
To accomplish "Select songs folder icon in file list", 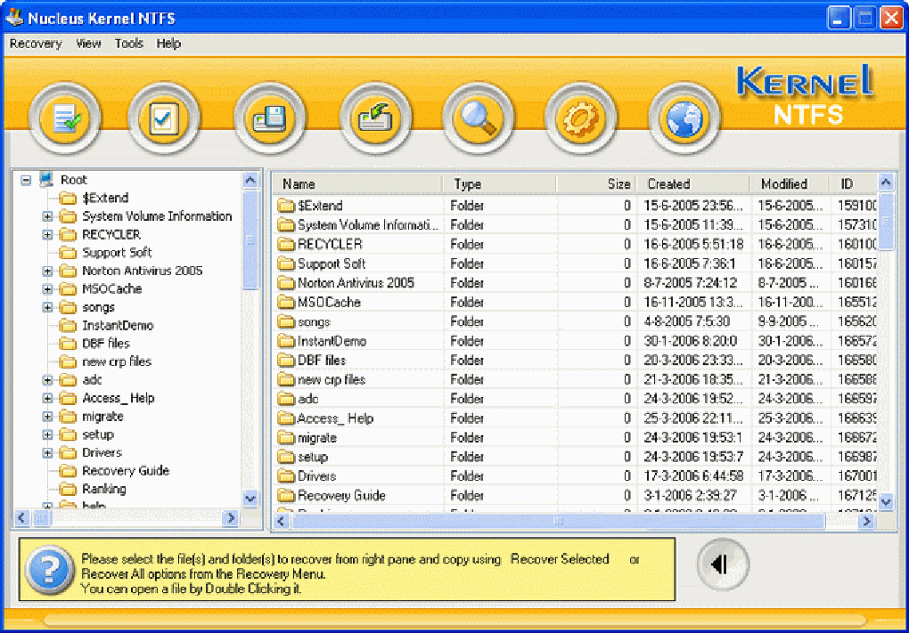I will pyautogui.click(x=286, y=321).
